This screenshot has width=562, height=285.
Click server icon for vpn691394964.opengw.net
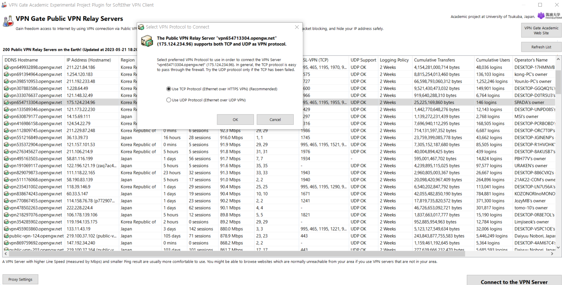click(6, 74)
